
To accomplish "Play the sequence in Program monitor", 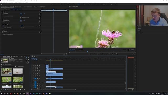I will click(x=102, y=54).
